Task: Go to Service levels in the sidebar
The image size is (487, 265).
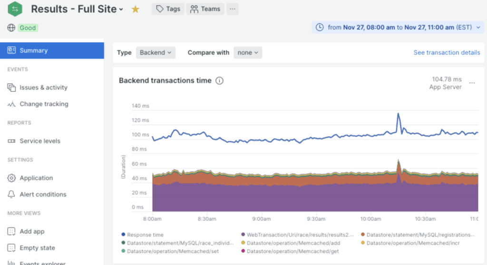Action: coord(39,141)
